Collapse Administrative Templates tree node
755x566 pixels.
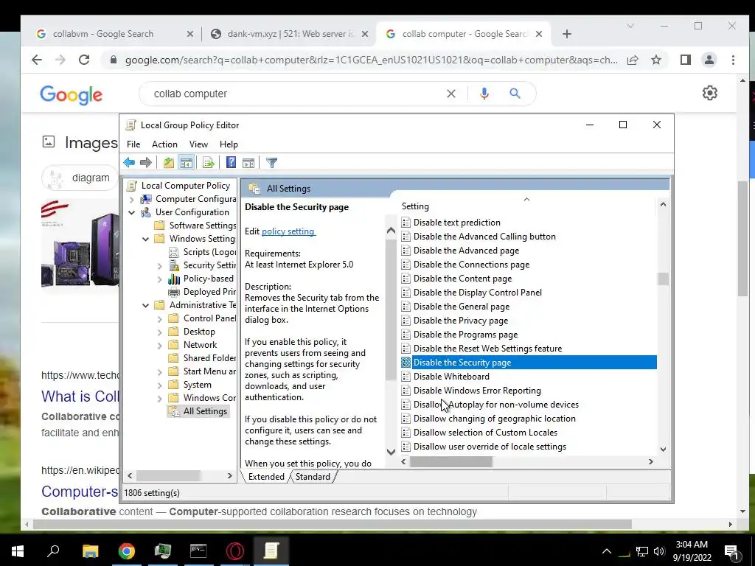pos(145,305)
